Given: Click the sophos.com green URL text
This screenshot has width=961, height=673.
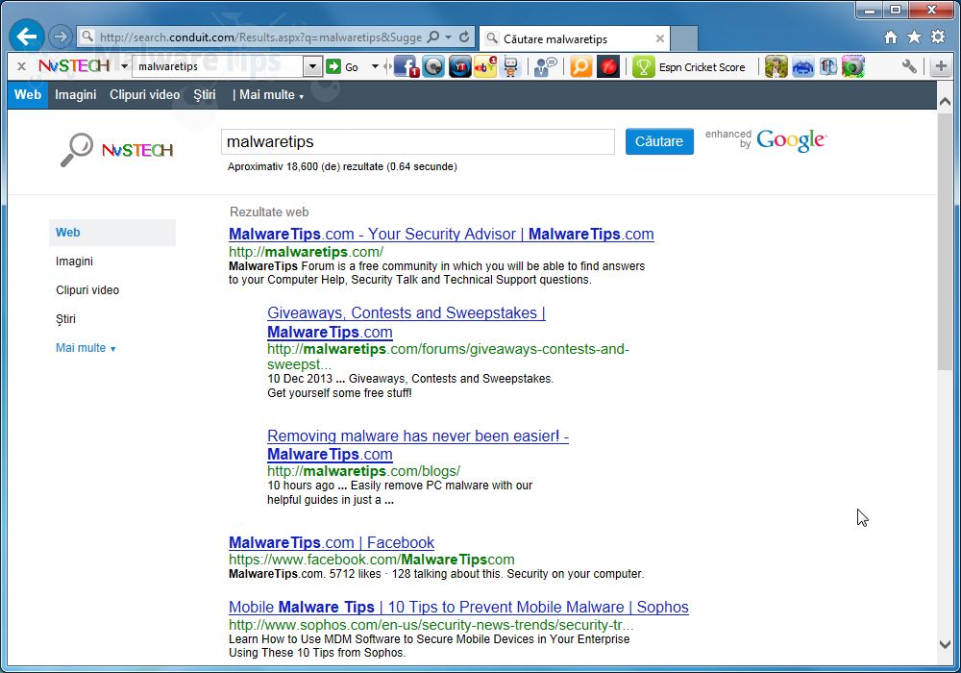Looking at the screenshot, I should 431,625.
